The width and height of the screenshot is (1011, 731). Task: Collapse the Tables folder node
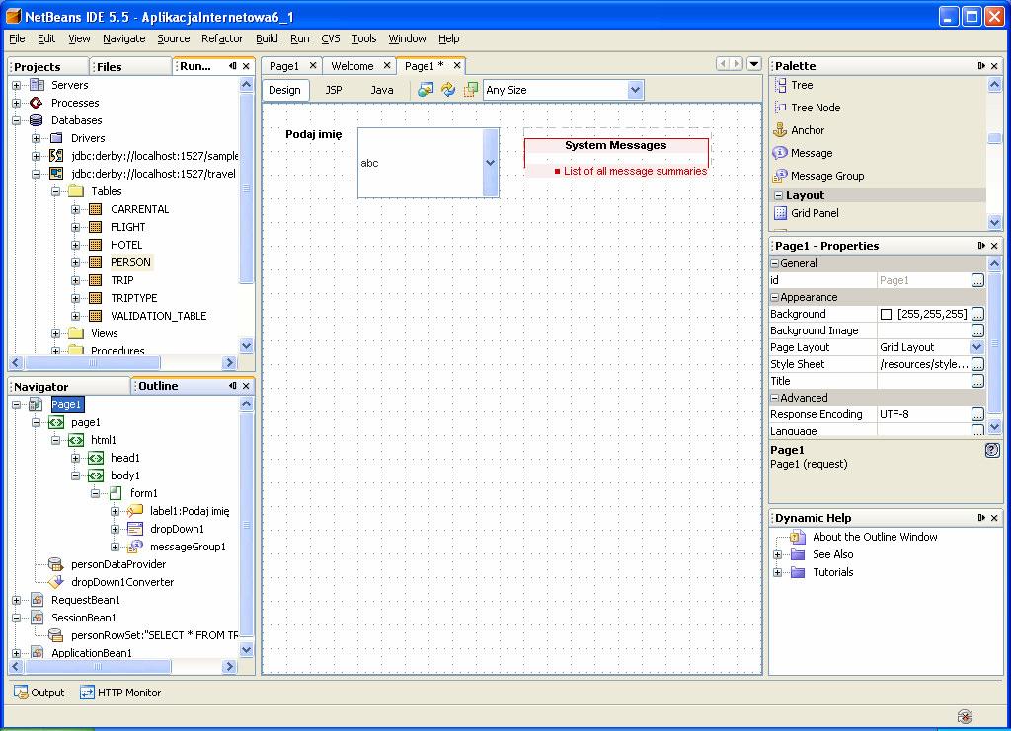tap(55, 191)
